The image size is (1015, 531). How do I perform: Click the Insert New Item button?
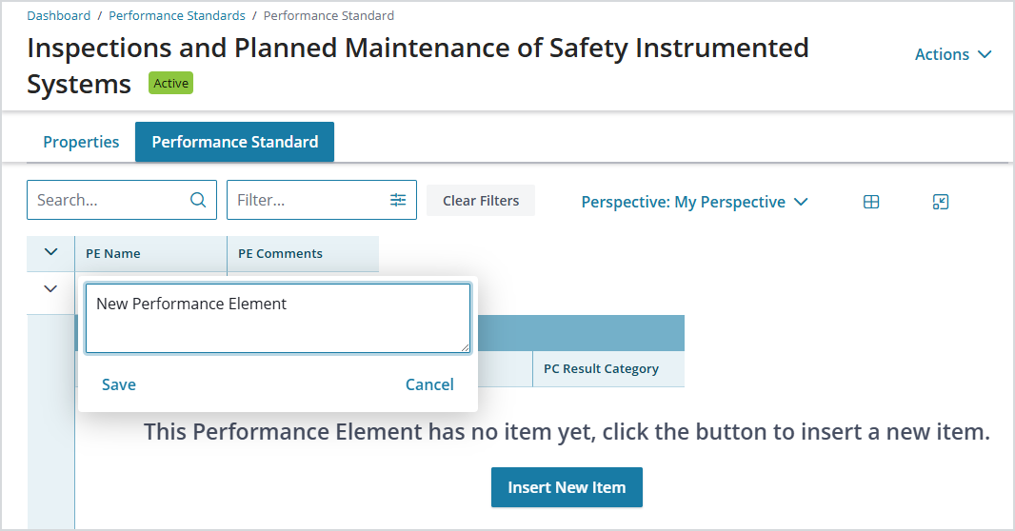567,487
